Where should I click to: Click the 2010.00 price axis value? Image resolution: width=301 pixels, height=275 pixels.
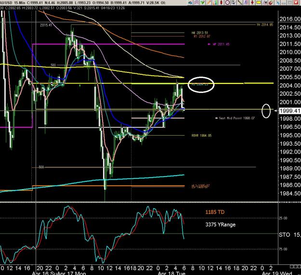290,52
